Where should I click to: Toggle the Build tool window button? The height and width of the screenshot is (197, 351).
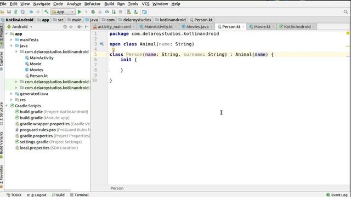click(58, 195)
